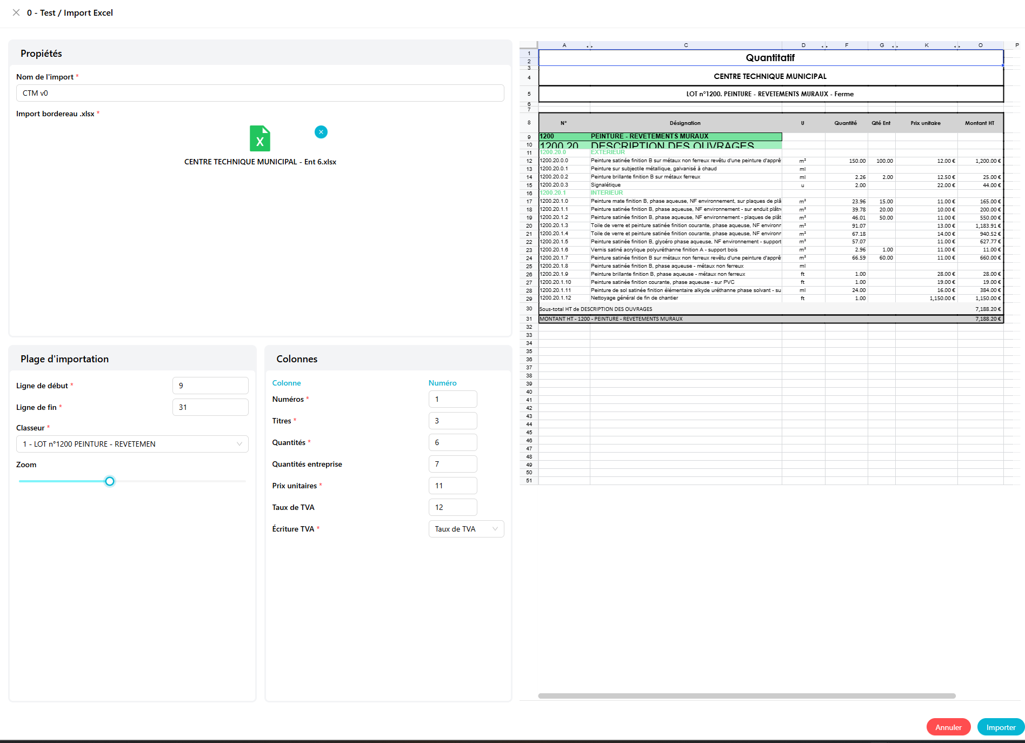Select column A header in the preview
Image resolution: width=1025 pixels, height=743 pixels.
[x=564, y=45]
